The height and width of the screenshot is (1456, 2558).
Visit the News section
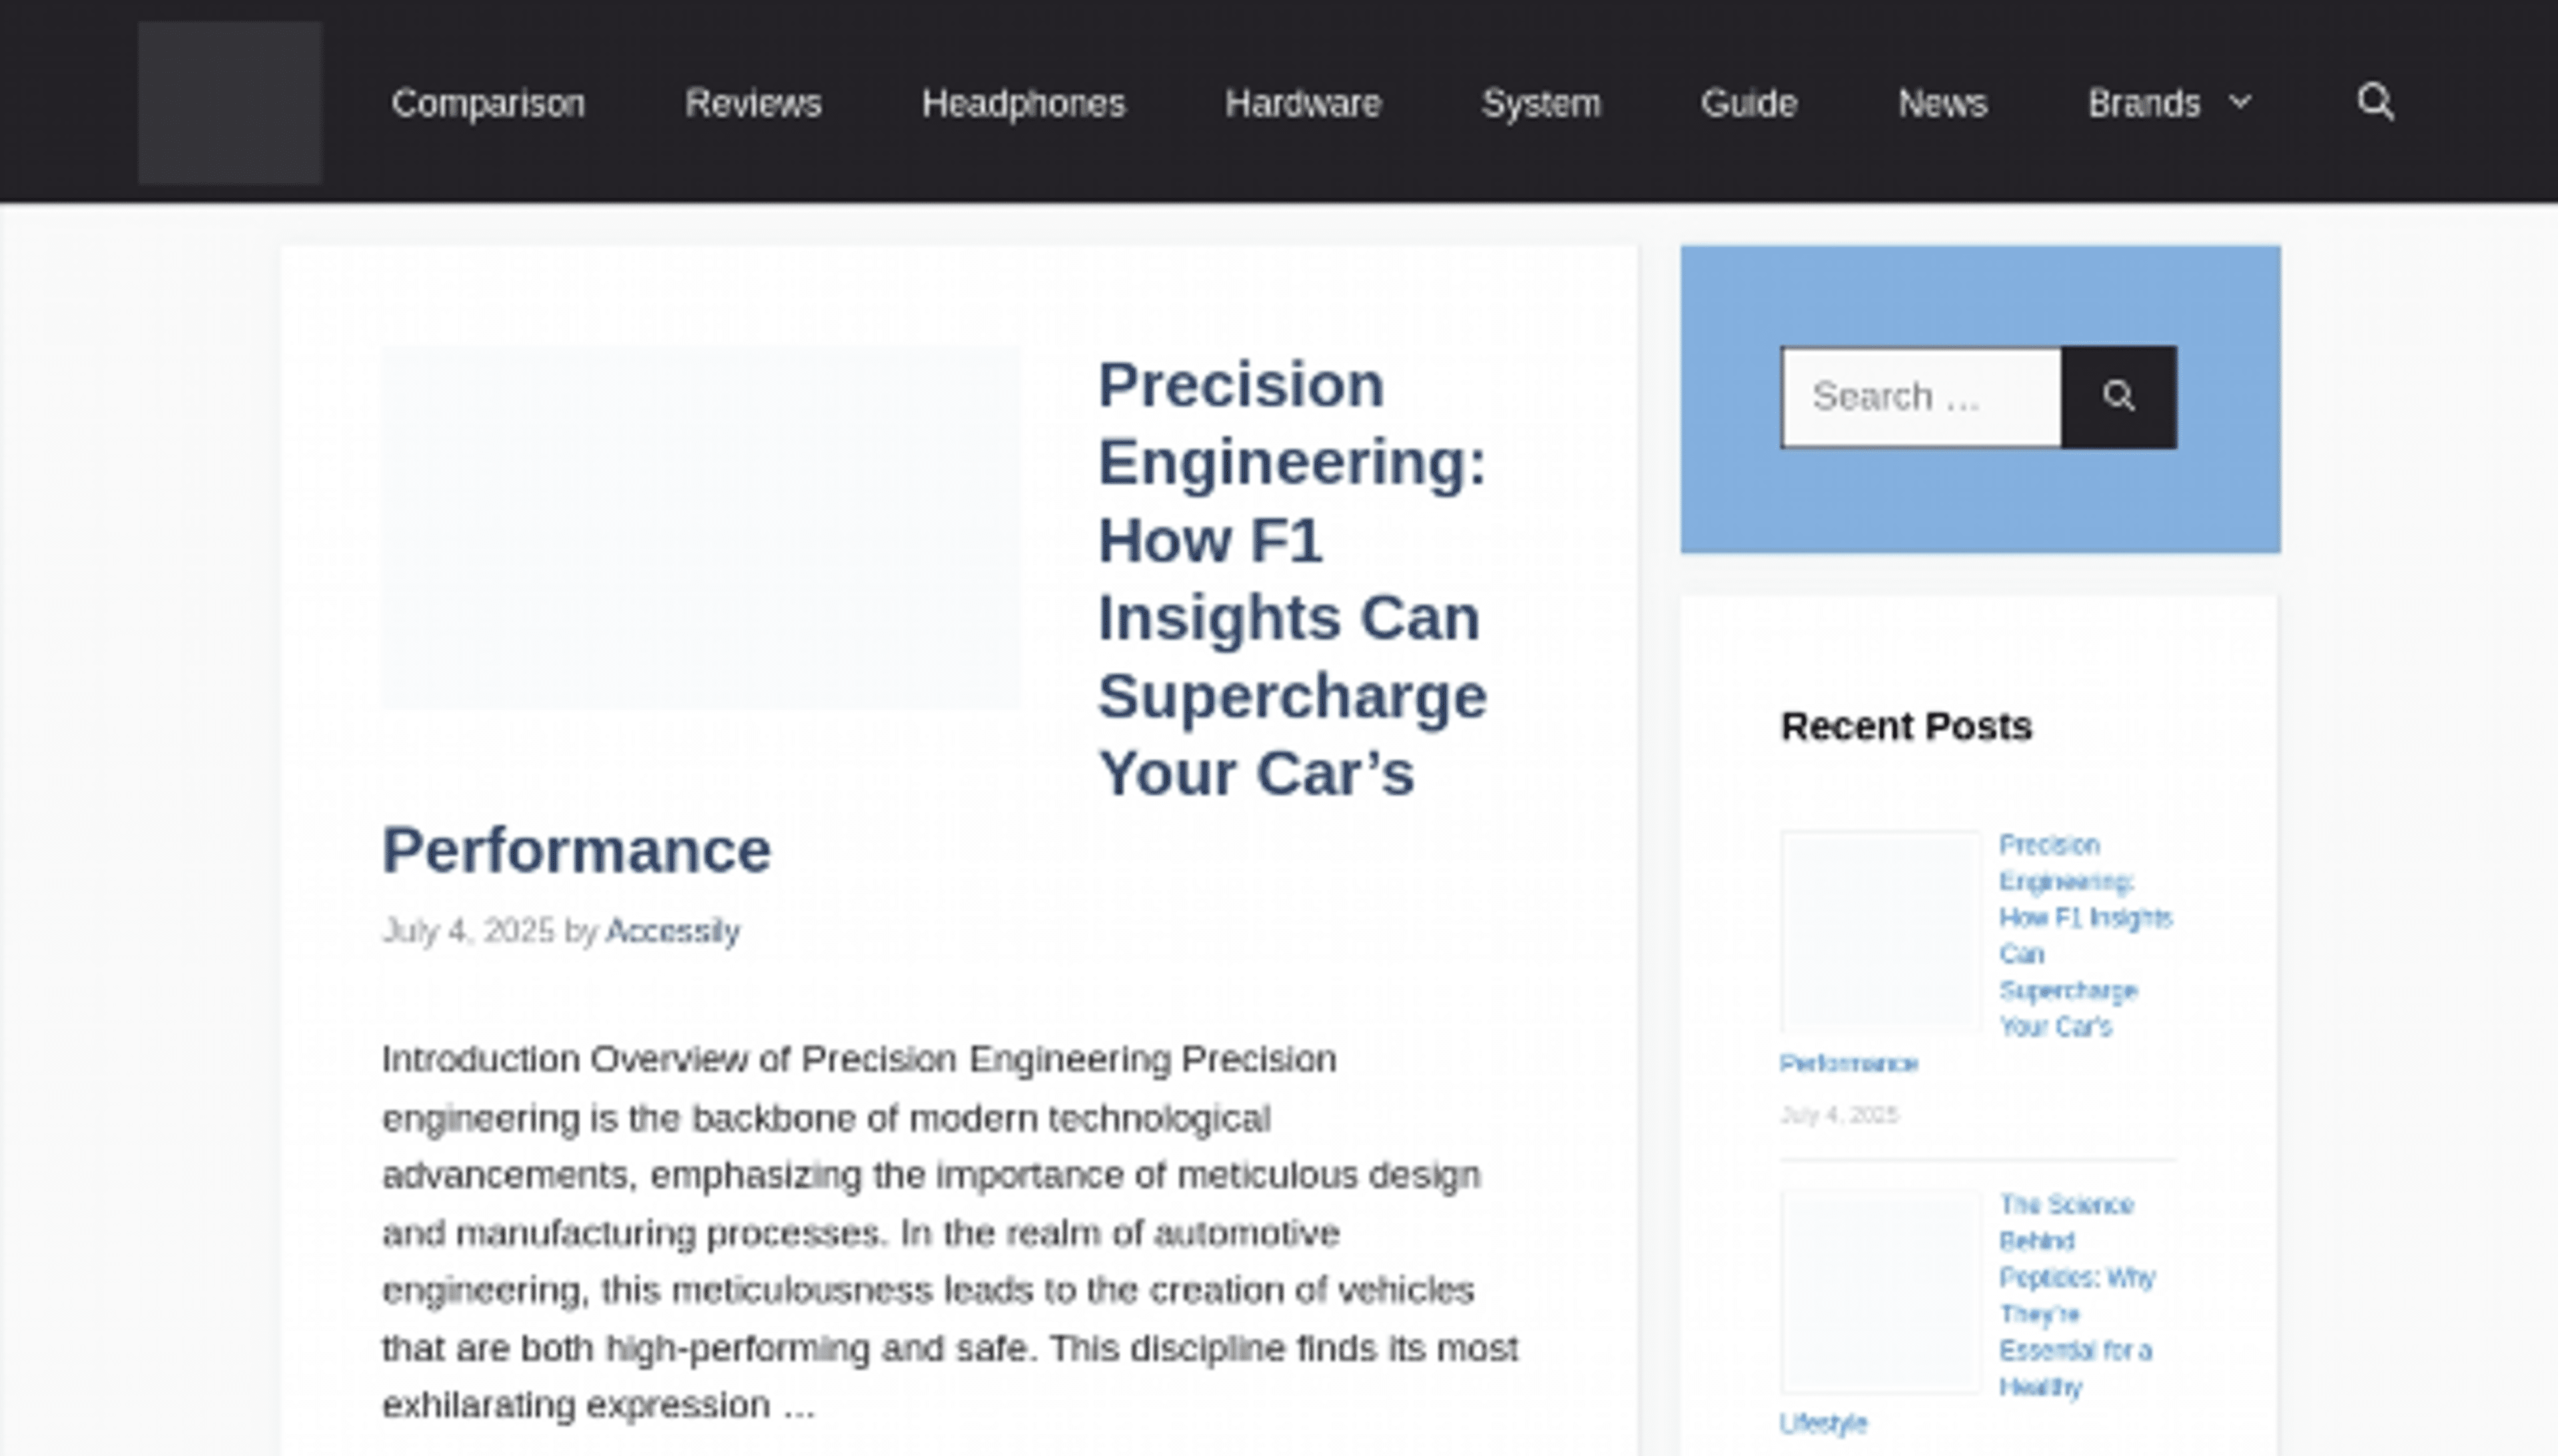tap(1942, 103)
